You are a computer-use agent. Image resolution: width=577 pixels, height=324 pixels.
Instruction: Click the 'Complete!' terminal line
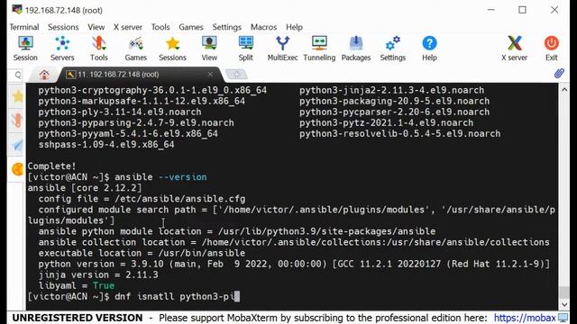52,166
